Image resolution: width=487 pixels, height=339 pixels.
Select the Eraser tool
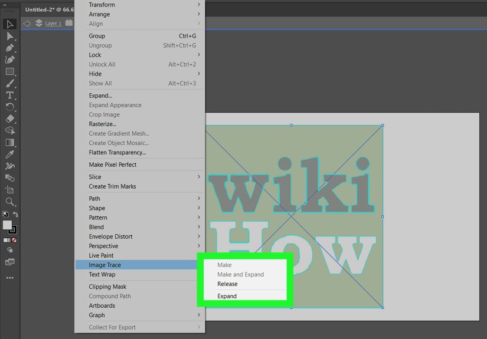click(x=10, y=119)
